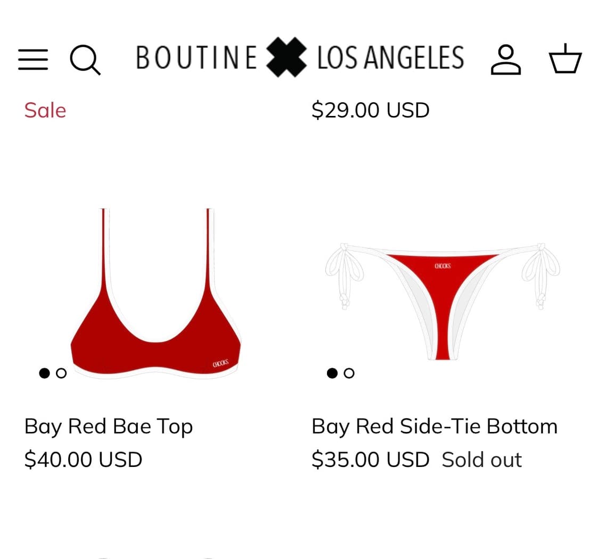Click the $40.00 USD price
The width and height of the screenshot is (599, 559).
tap(84, 460)
